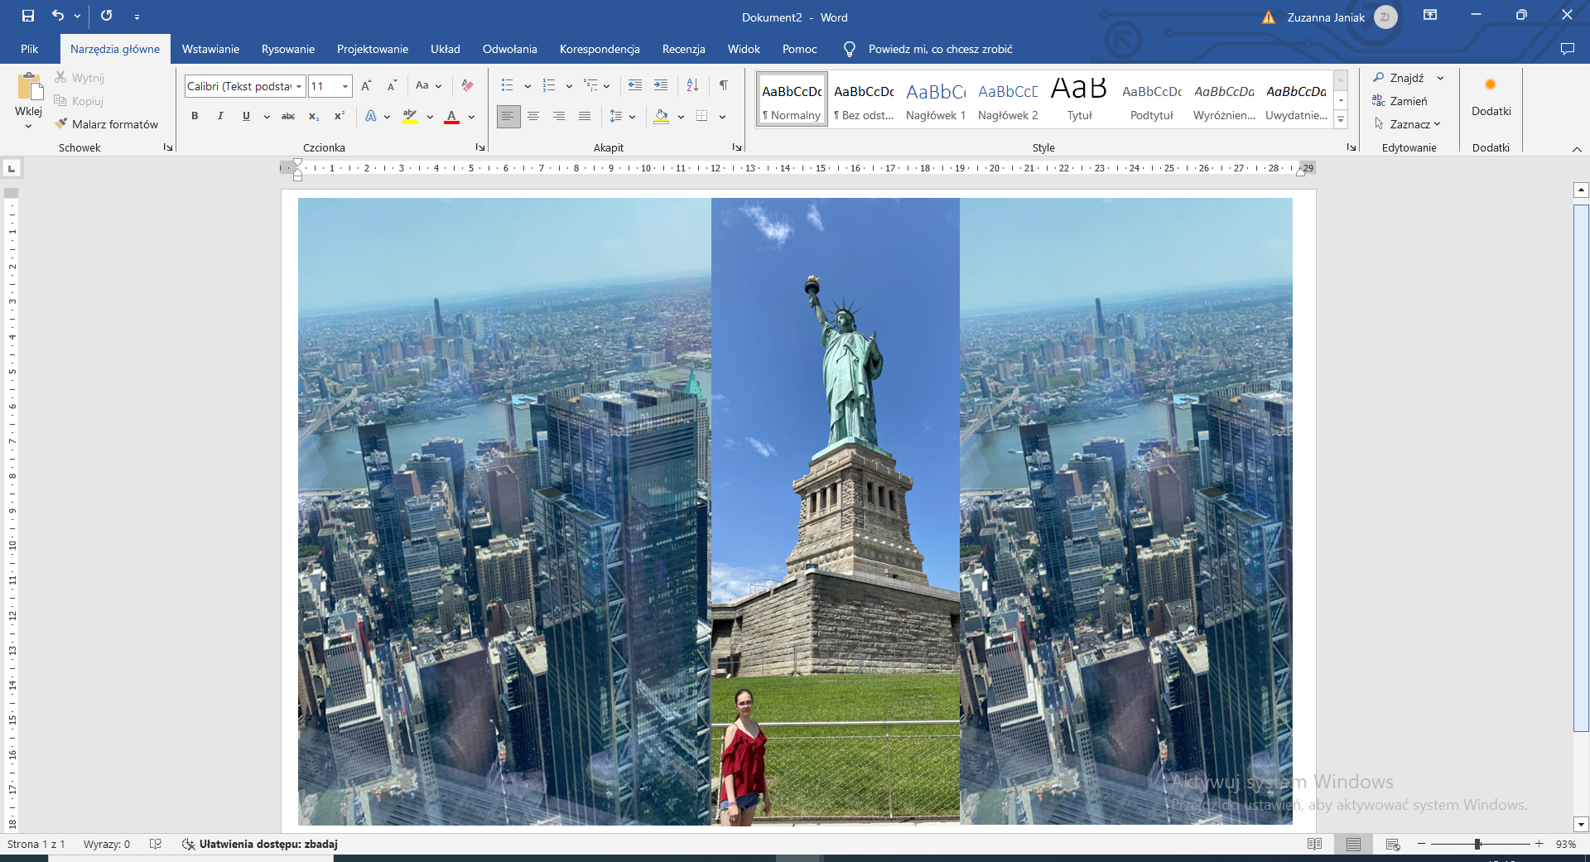Viewport: 1590px width, 862px height.
Task: Open the proofing check icon in status bar
Action: click(x=156, y=845)
